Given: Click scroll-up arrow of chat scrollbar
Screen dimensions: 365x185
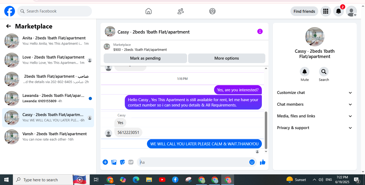Looking at the screenshot, I should pyautogui.click(x=266, y=68).
